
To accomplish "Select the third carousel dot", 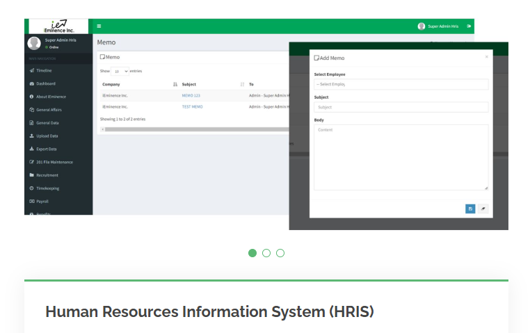I will [x=280, y=253].
